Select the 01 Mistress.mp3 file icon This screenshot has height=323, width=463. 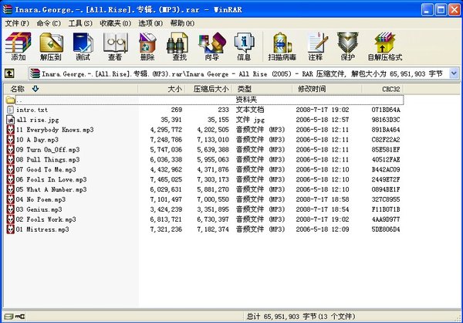pyautogui.click(x=10, y=229)
